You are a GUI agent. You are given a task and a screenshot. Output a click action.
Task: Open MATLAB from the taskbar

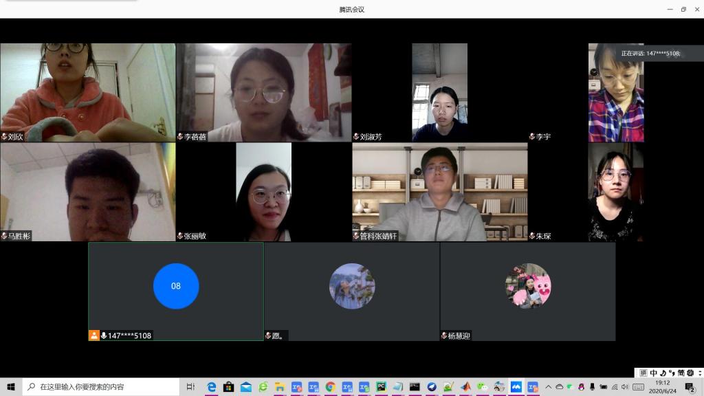[x=465, y=387]
